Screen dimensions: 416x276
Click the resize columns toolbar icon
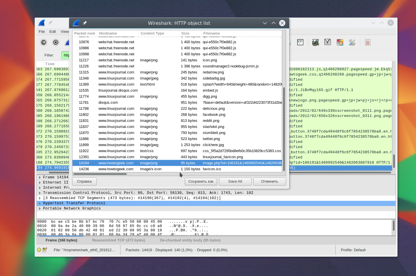click(x=300, y=42)
